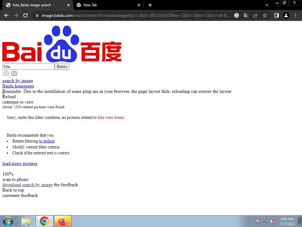Click continue to view
302x227 pixels.
coord(18,102)
